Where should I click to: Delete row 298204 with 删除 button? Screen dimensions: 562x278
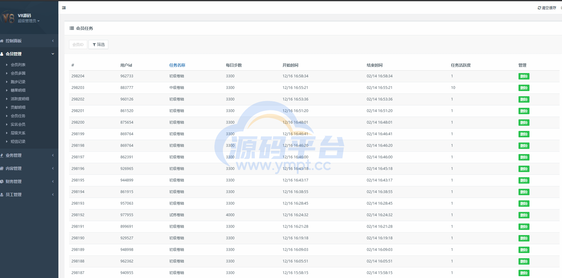[524, 76]
